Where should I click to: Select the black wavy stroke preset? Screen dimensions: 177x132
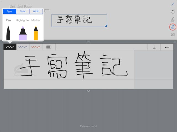[10, 47]
